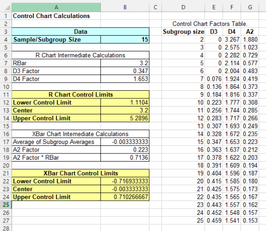Click the 'Sample/Subgroup Size' label cell
Screen dimensions: 266x231
tap(56, 39)
